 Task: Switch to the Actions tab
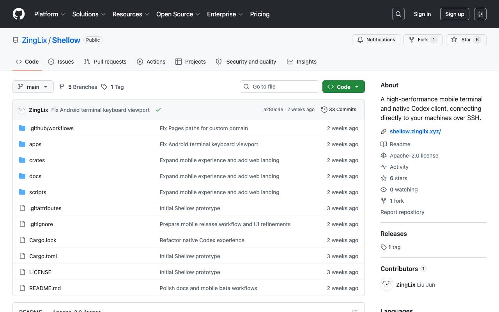pyautogui.click(x=151, y=62)
